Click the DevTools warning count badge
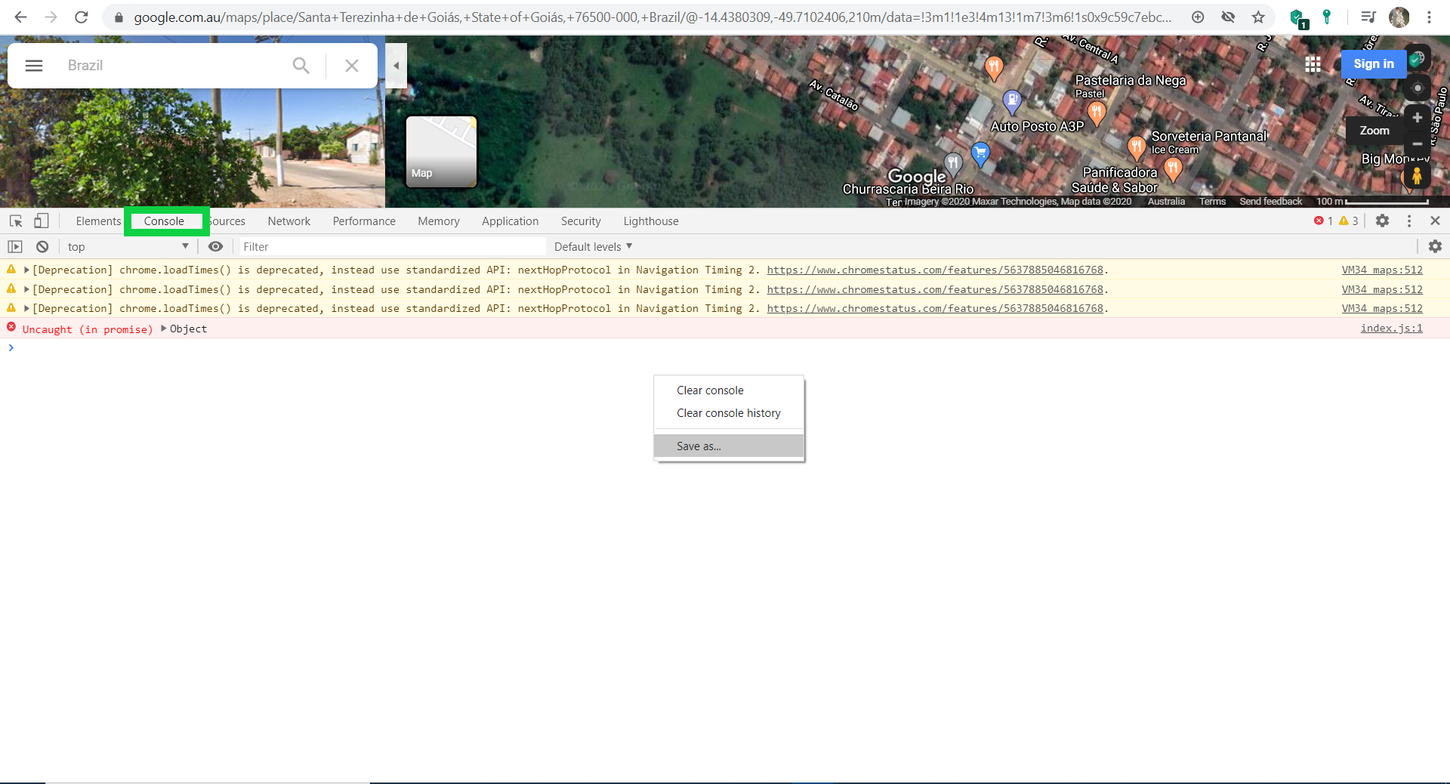Image resolution: width=1450 pixels, height=784 pixels. coord(1348,221)
